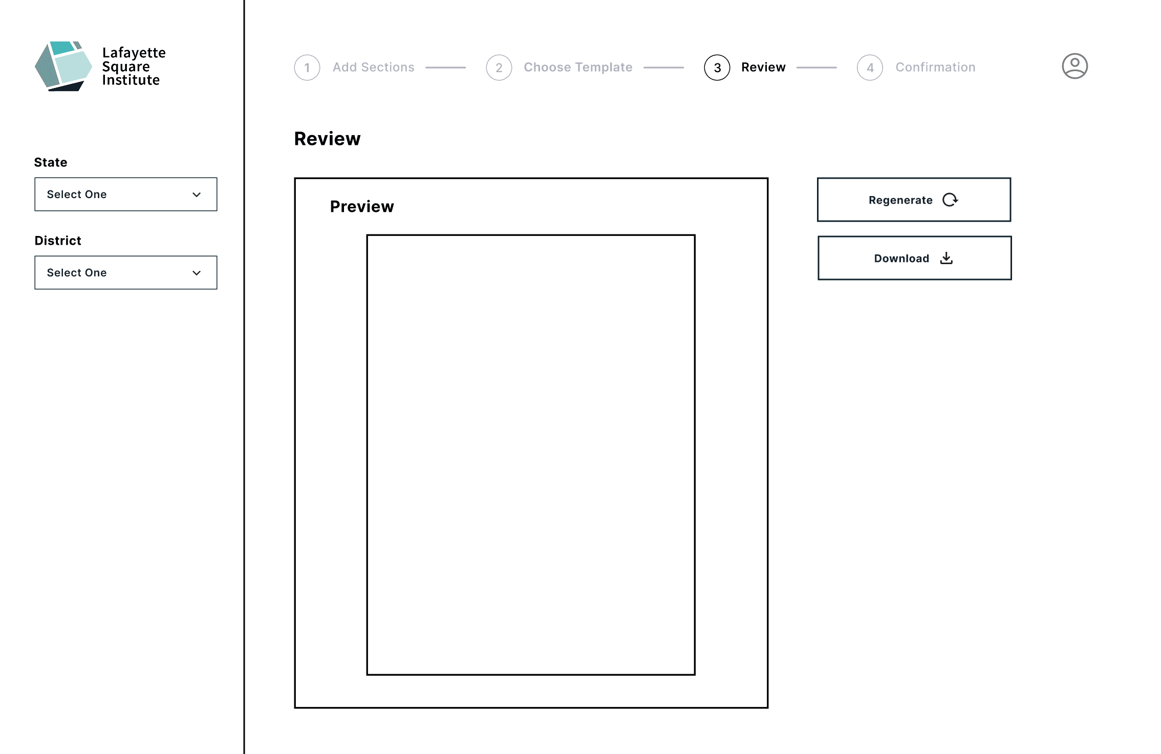Click the State dropdown chevron arrow

[197, 195]
